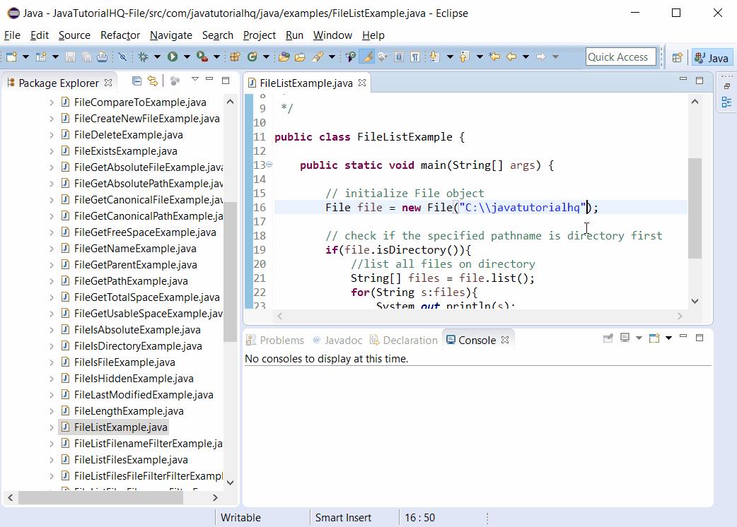Toggle Link with Editor in Package Explorer
737x527 pixels.
click(152, 82)
